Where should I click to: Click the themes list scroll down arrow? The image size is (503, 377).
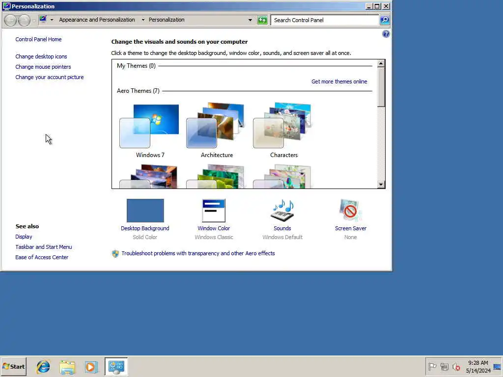[381, 185]
